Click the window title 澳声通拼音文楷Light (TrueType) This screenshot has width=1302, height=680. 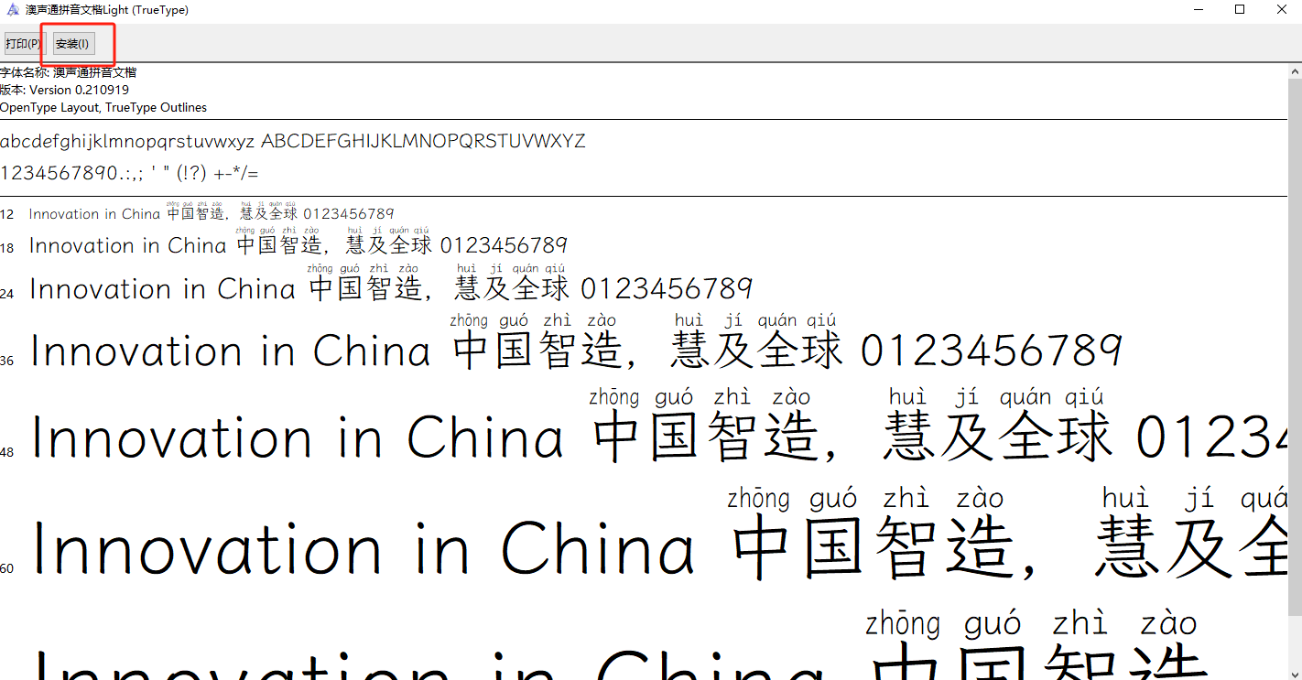[107, 10]
